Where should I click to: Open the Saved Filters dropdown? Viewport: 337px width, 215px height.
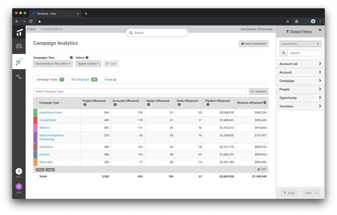(x=300, y=44)
